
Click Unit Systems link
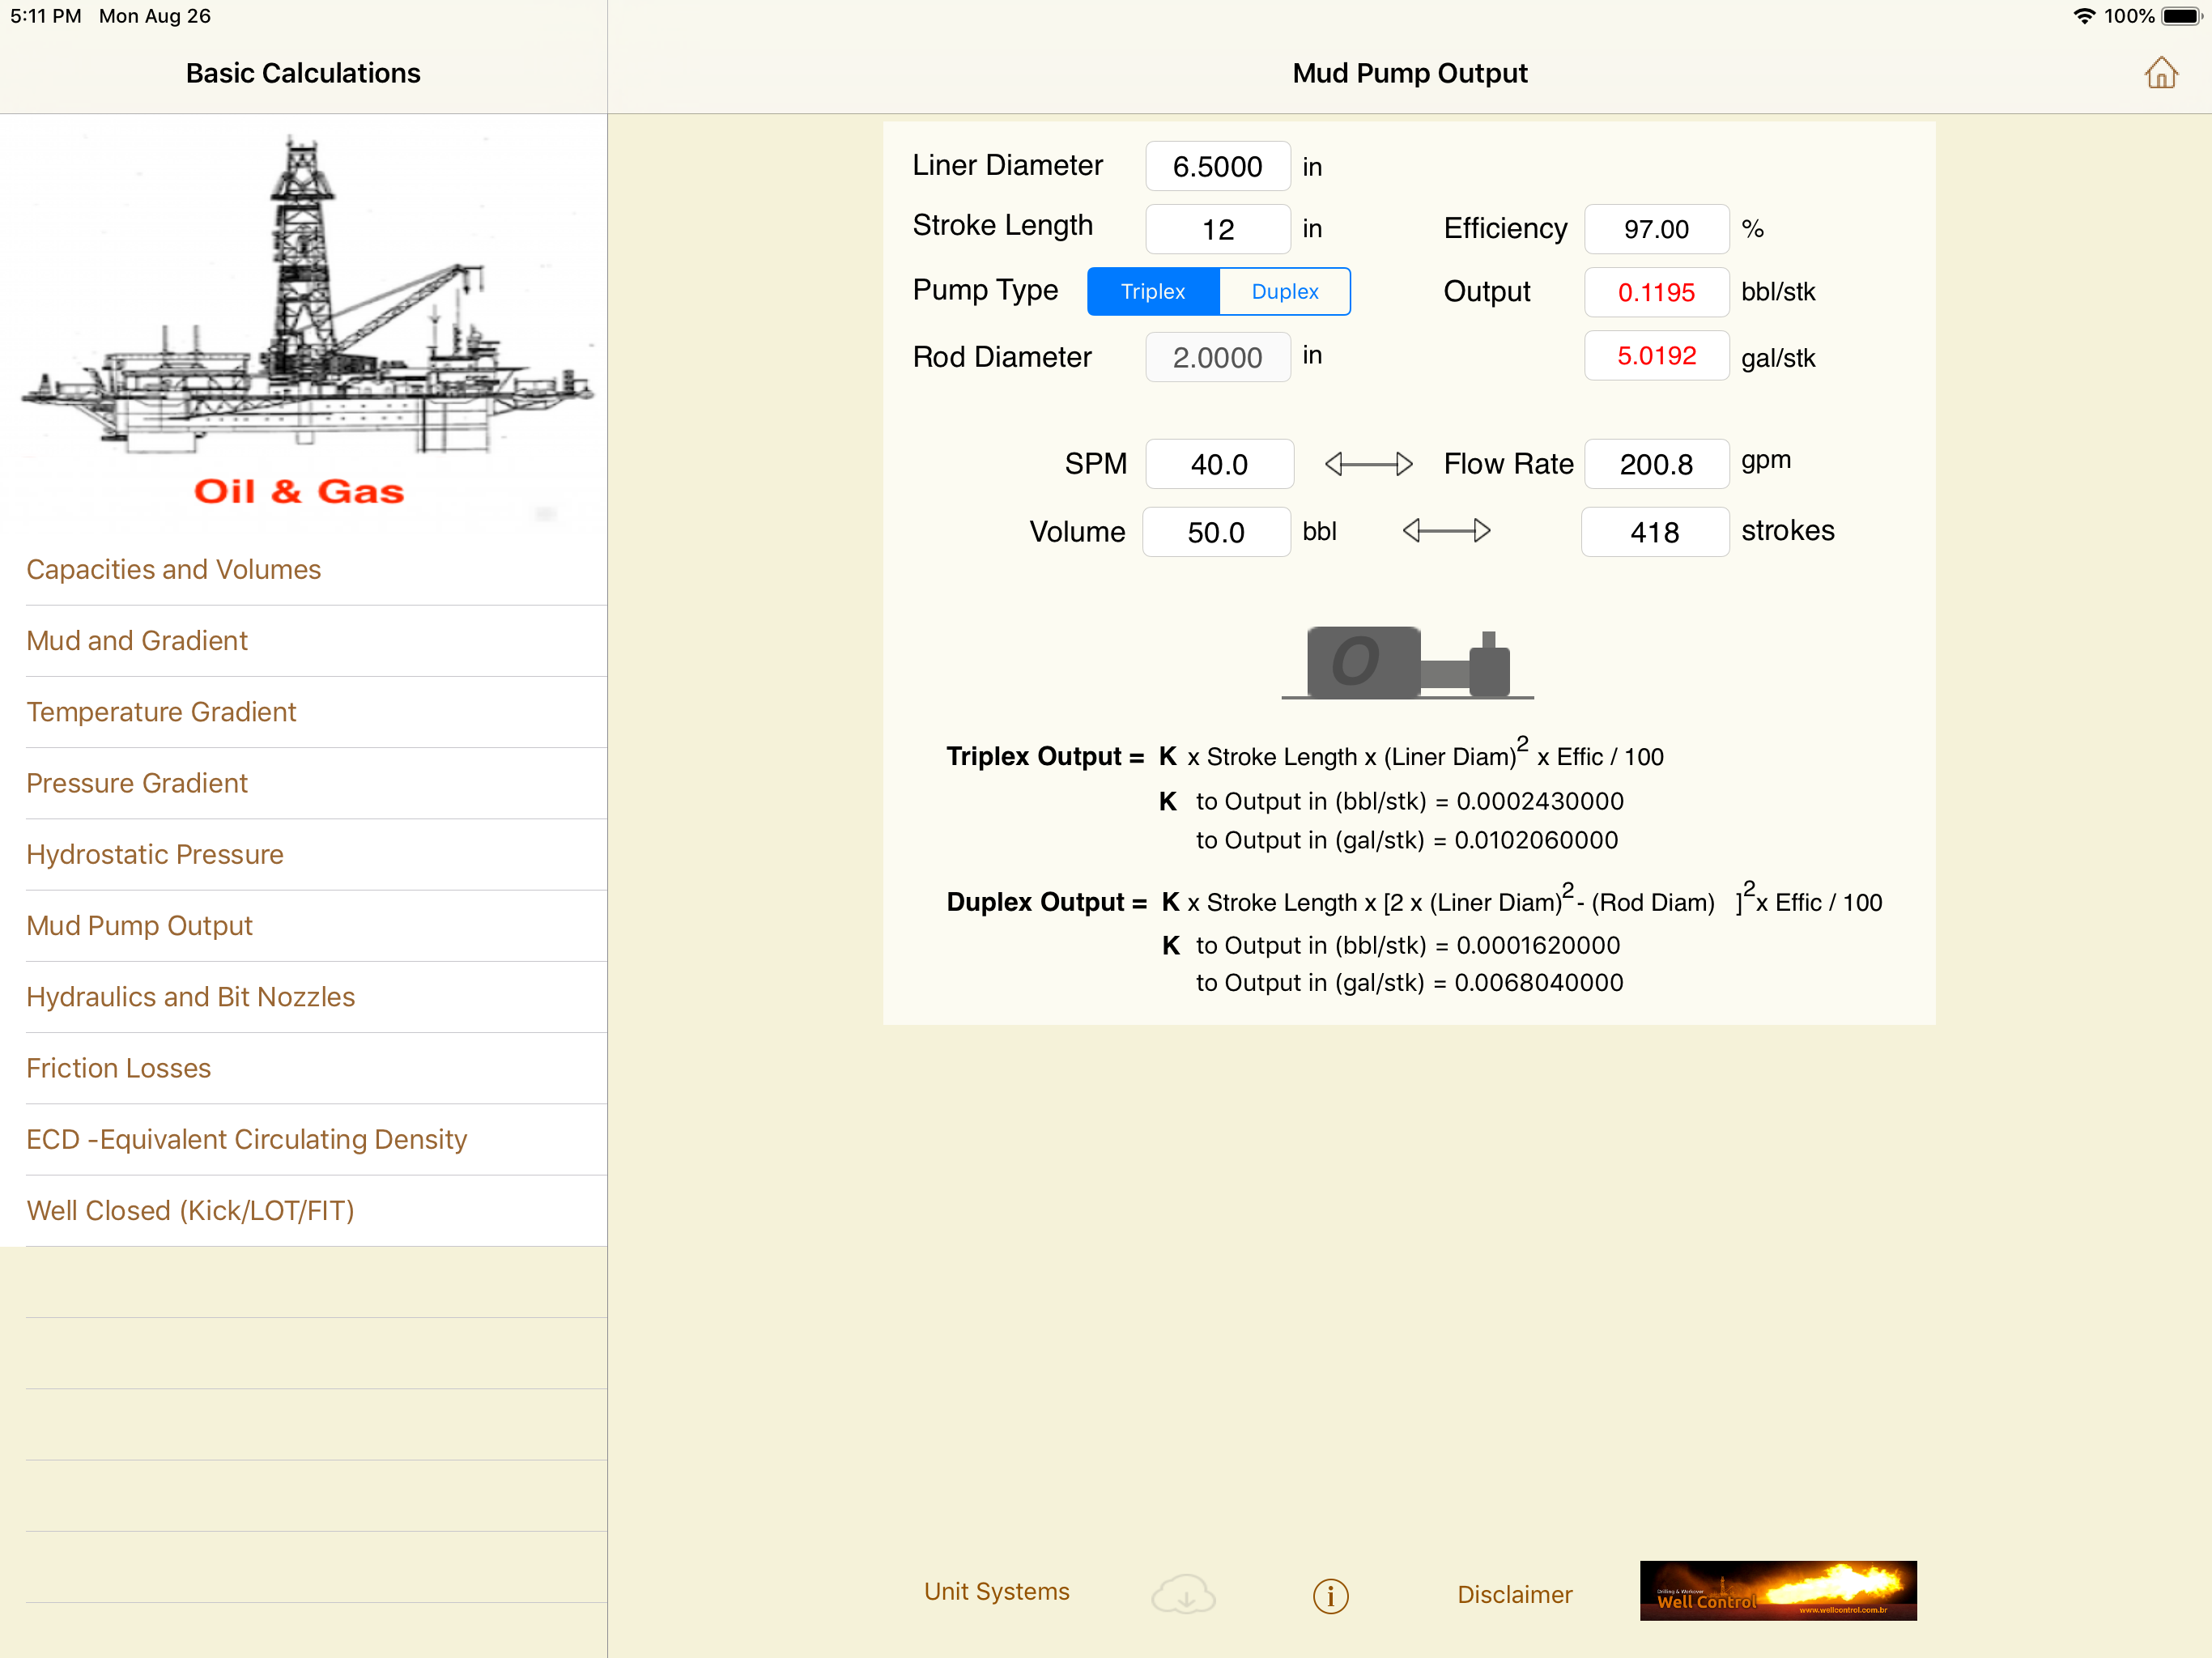[x=996, y=1591]
